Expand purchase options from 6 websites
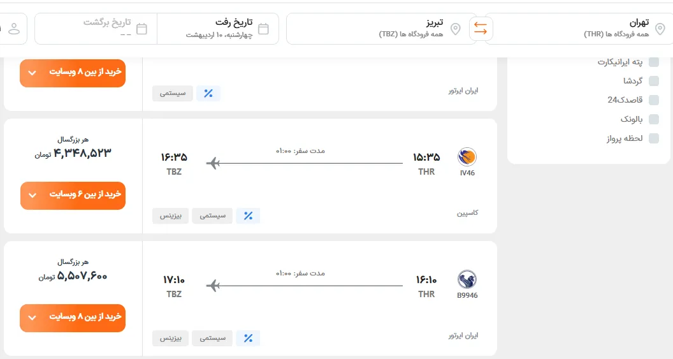 pyautogui.click(x=73, y=195)
